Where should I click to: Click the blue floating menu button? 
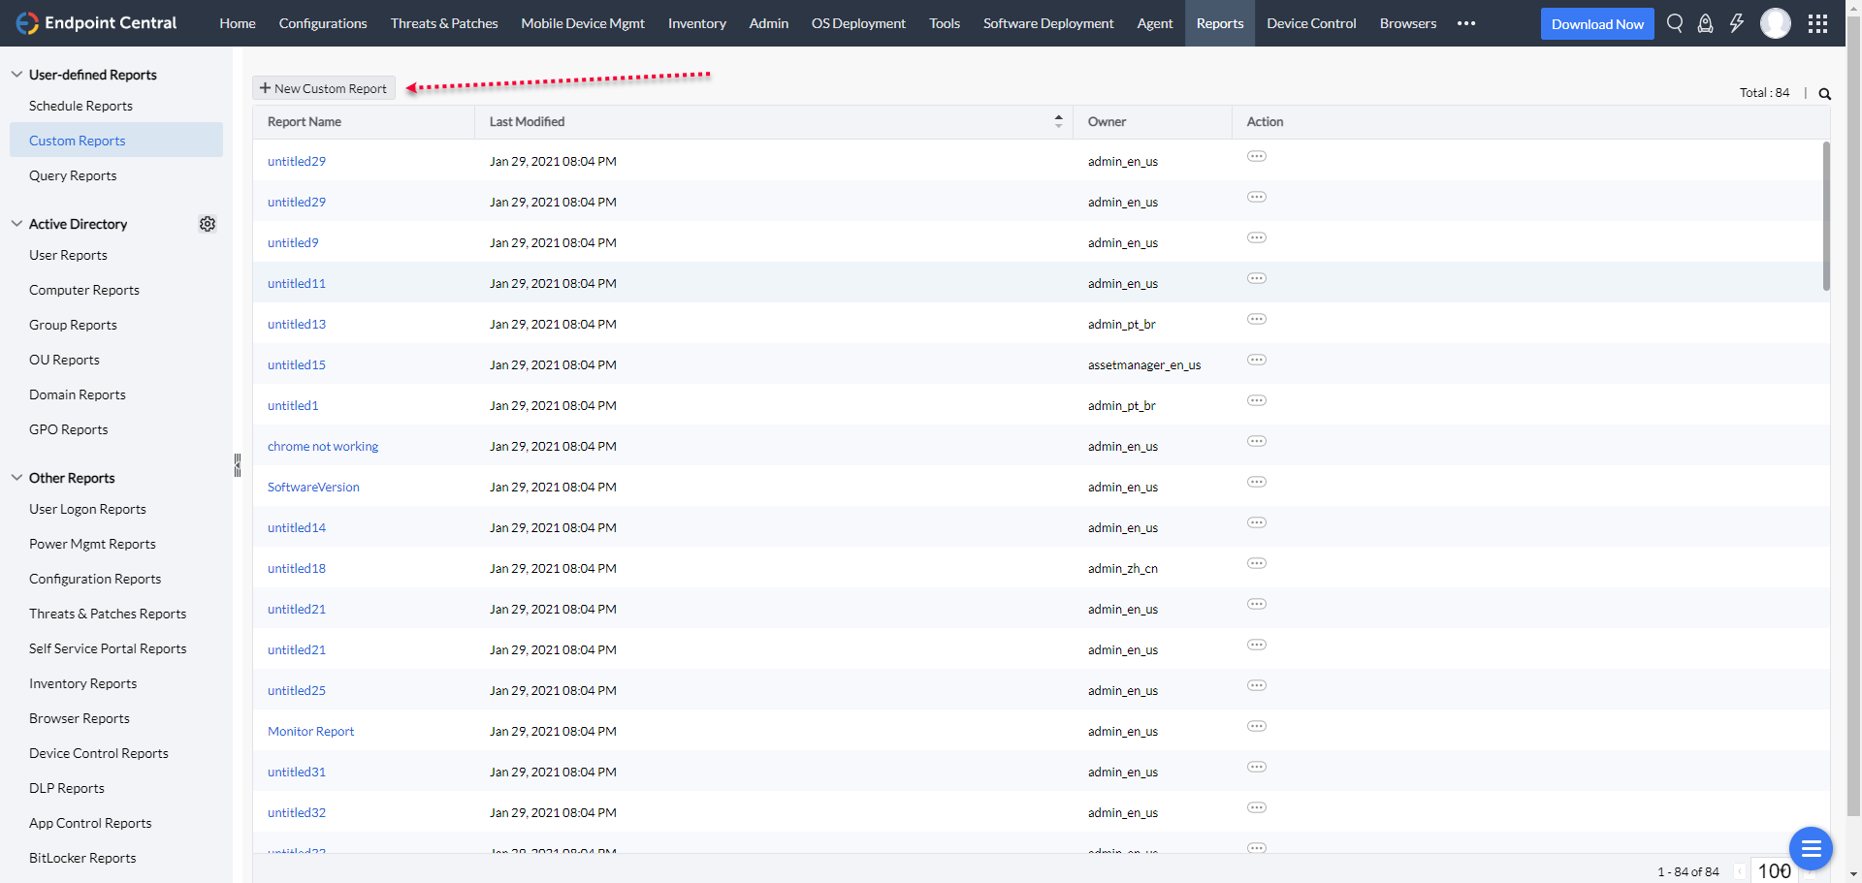click(1810, 849)
